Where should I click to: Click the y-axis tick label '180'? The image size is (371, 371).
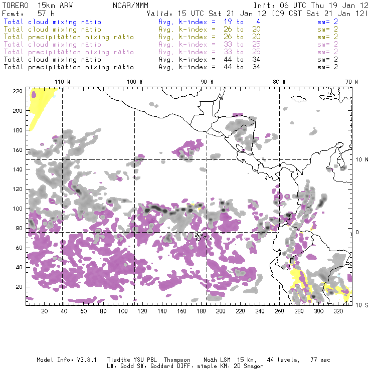click(x=18, y=130)
